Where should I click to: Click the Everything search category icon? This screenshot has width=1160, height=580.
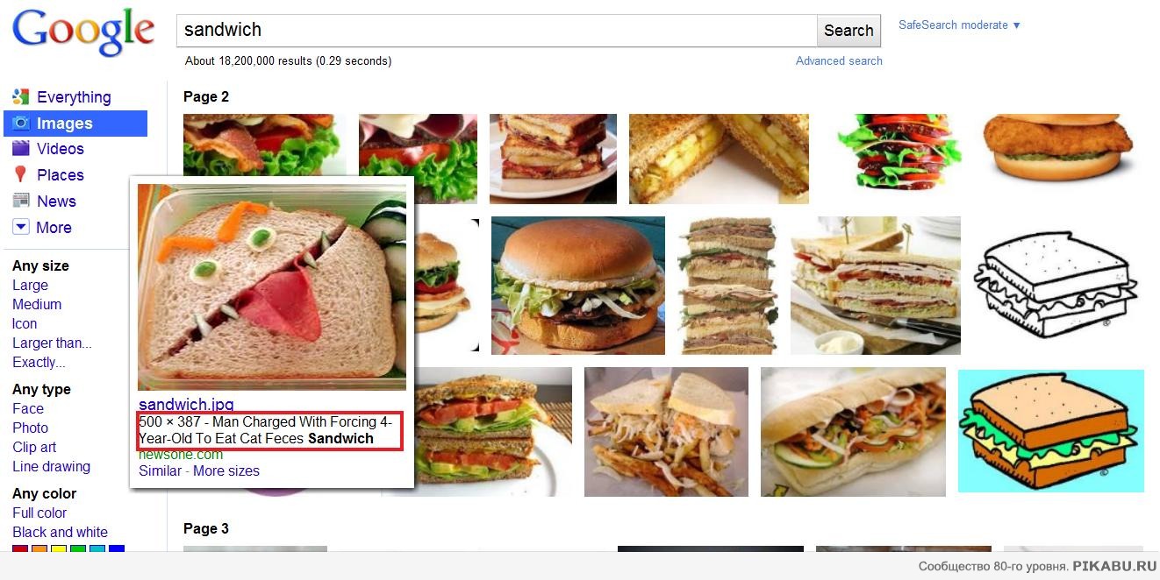(x=21, y=97)
